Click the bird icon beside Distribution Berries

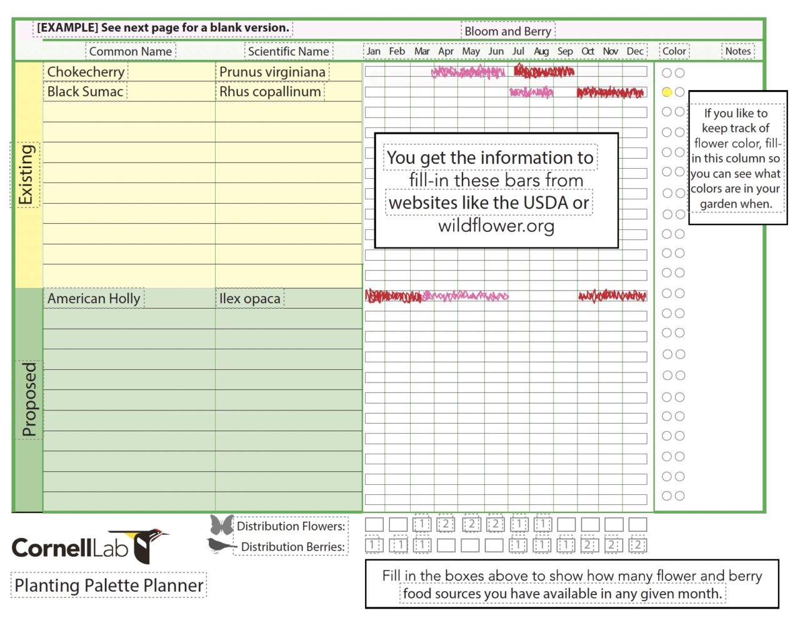221,546
